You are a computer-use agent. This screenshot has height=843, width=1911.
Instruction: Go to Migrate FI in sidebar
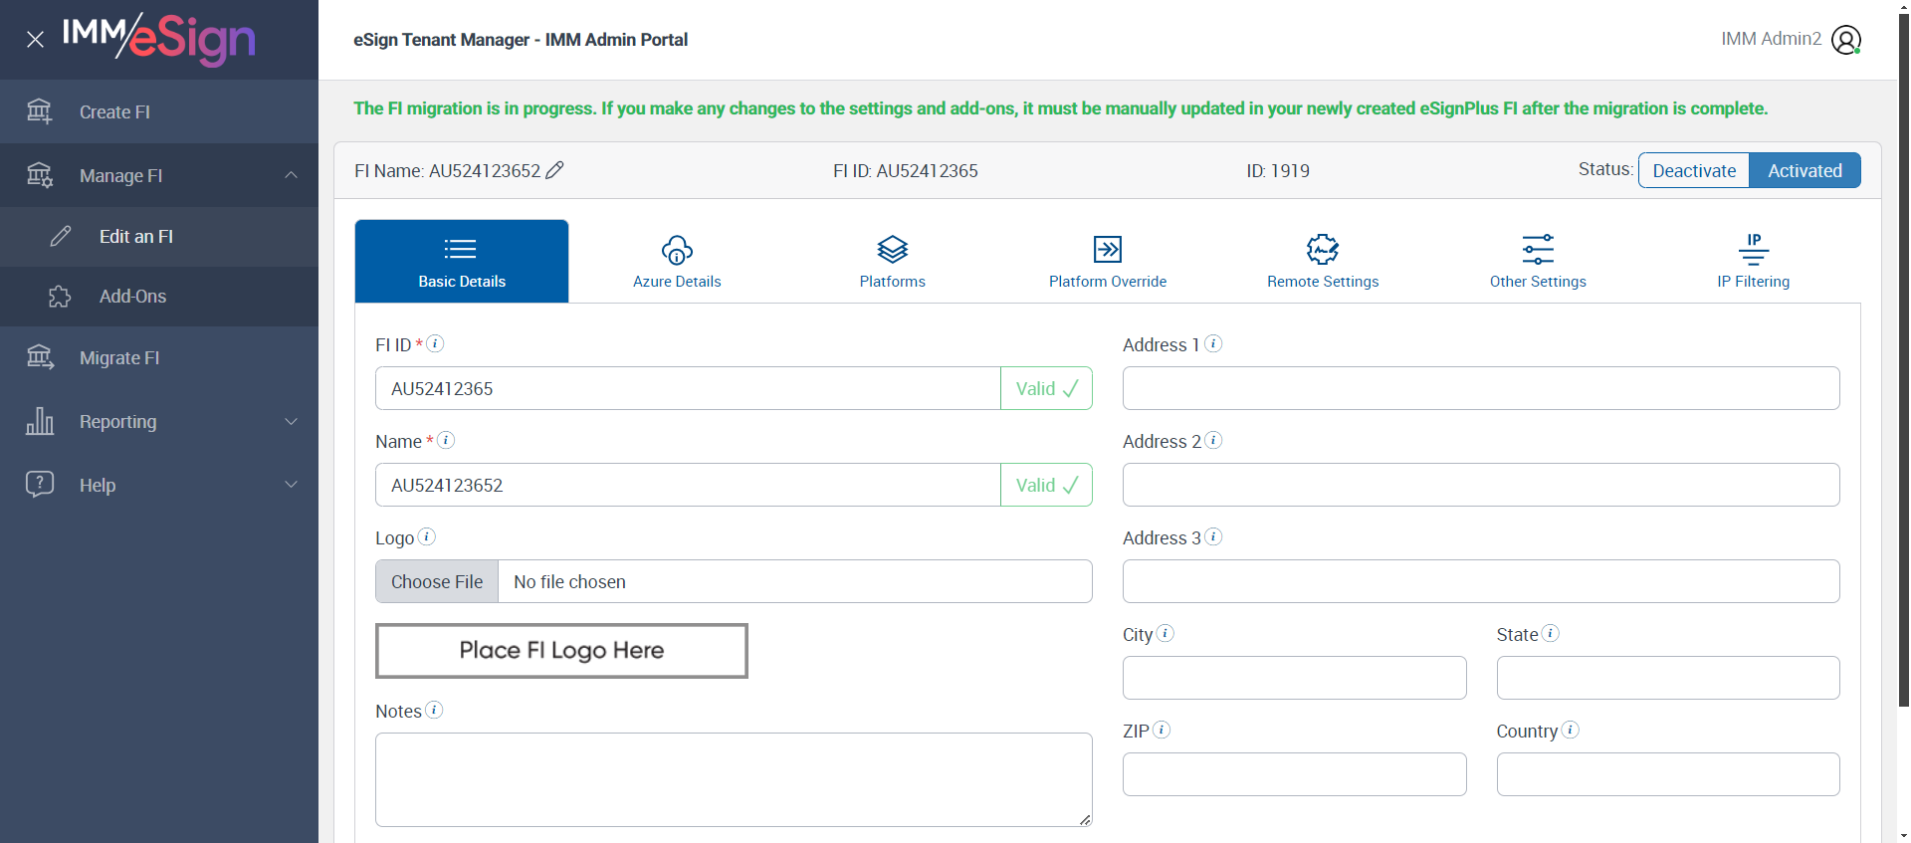point(119,358)
